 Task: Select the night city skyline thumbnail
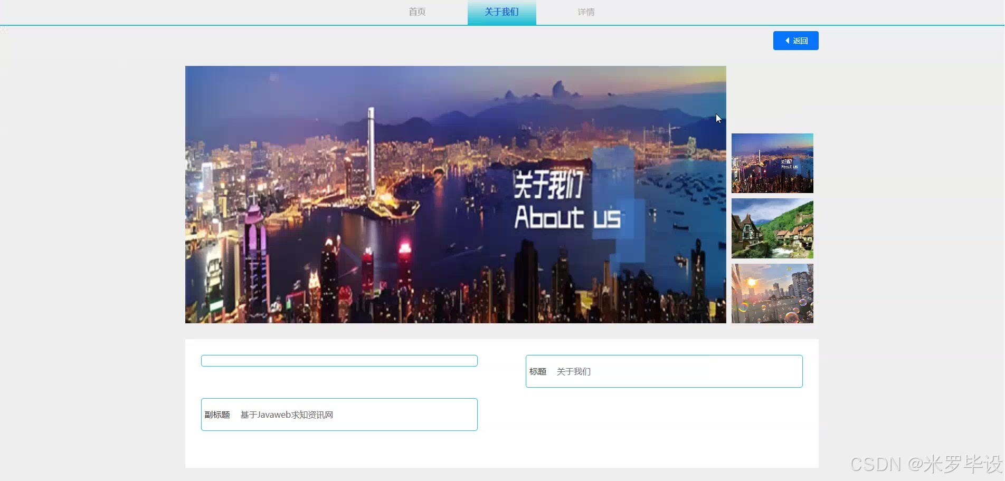tap(772, 163)
